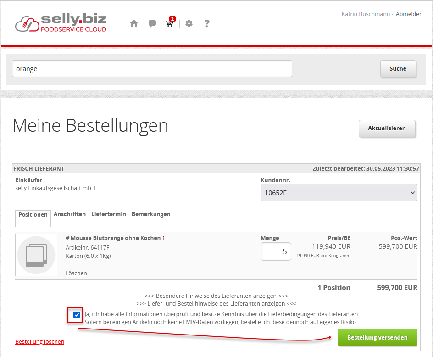This screenshot has width=433, height=357.
Task: Click the search field containing orange
Action: (152, 69)
